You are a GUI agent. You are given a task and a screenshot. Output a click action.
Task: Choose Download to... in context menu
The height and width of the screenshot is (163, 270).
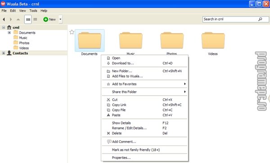point(144,63)
